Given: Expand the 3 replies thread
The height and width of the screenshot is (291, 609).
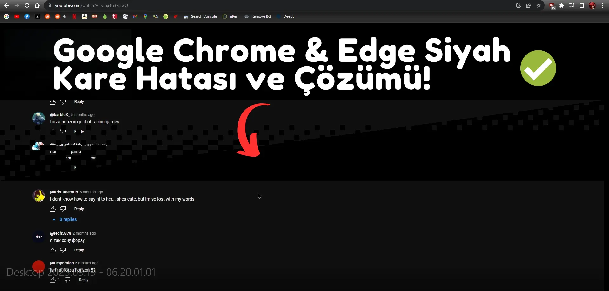Looking at the screenshot, I should pyautogui.click(x=64, y=219).
